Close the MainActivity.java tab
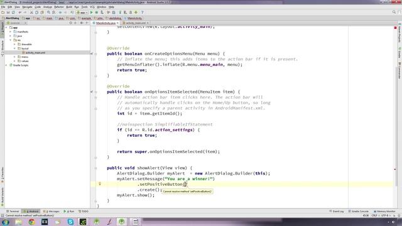The height and width of the screenshot is (226, 402). pos(117,23)
